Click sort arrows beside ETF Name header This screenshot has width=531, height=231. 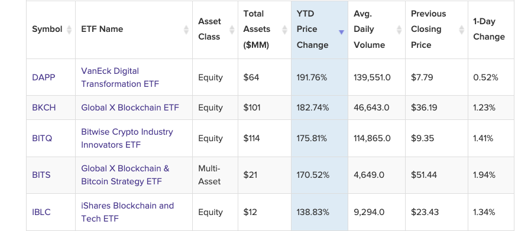(186, 30)
